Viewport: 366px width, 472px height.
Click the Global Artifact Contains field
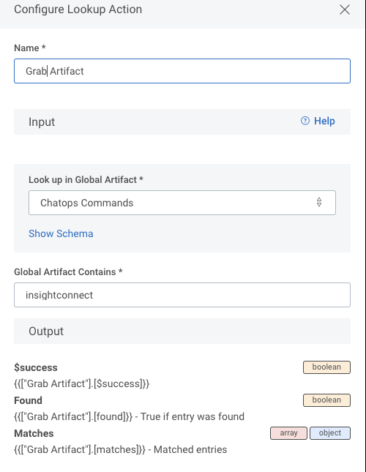pyautogui.click(x=182, y=295)
